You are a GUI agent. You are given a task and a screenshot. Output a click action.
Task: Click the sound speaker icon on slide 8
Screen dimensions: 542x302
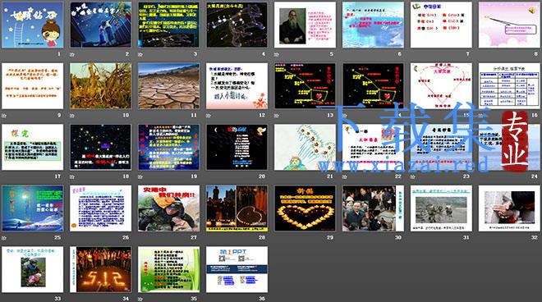coord(532,11)
